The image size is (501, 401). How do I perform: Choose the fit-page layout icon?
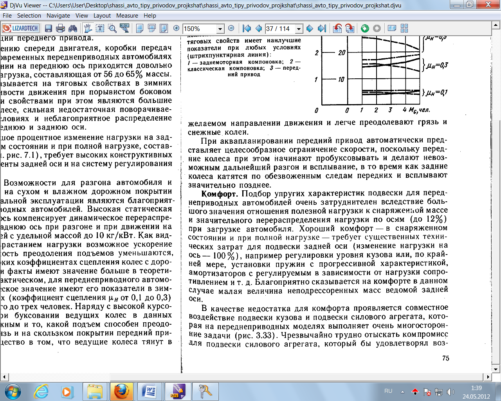coord(164,28)
